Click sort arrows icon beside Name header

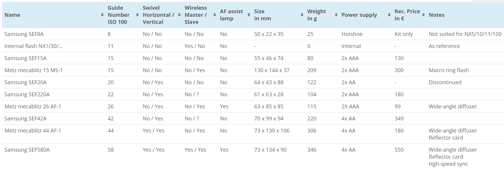pos(102,15)
